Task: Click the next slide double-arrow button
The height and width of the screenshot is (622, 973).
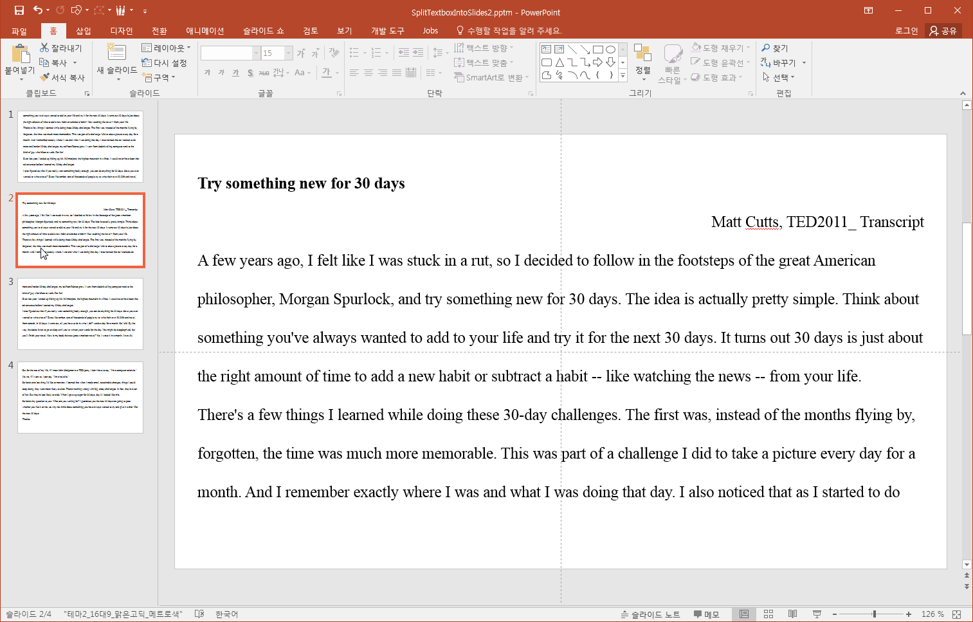Action: (967, 587)
